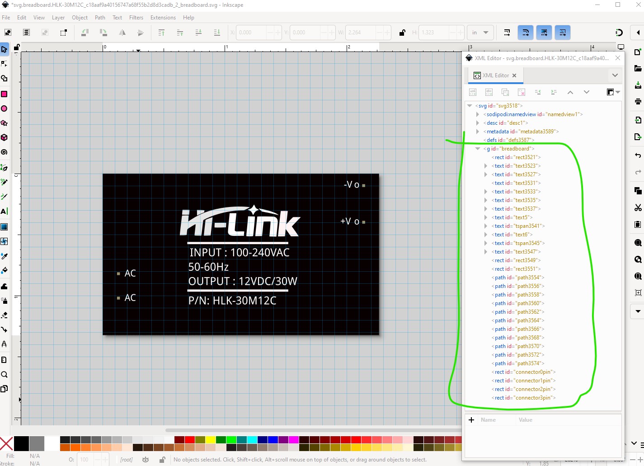This screenshot has height=466, width=644.
Task: Select the Dropper color picker tool
Action: coord(4,256)
